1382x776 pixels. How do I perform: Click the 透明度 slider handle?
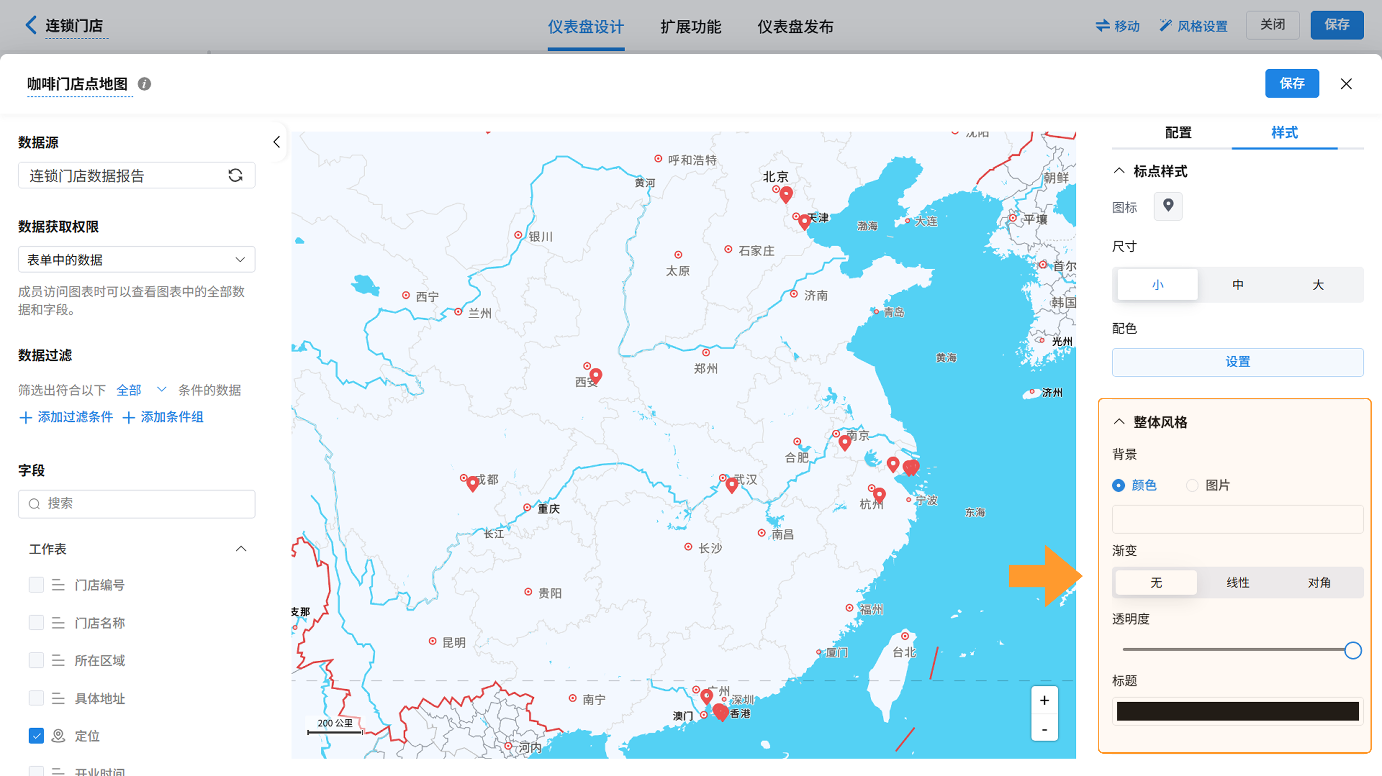click(x=1352, y=650)
